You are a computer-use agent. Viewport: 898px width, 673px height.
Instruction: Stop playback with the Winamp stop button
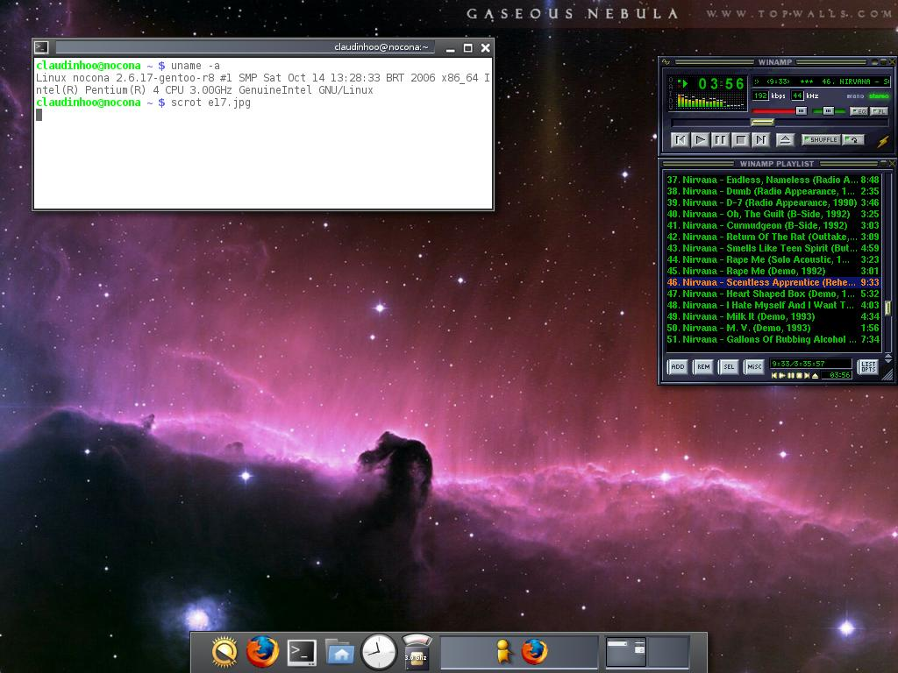click(x=740, y=139)
